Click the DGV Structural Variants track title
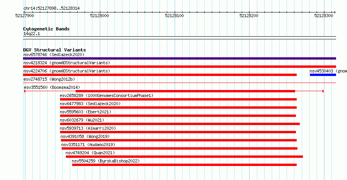Viewport: 347px width, 180px height. (55, 50)
